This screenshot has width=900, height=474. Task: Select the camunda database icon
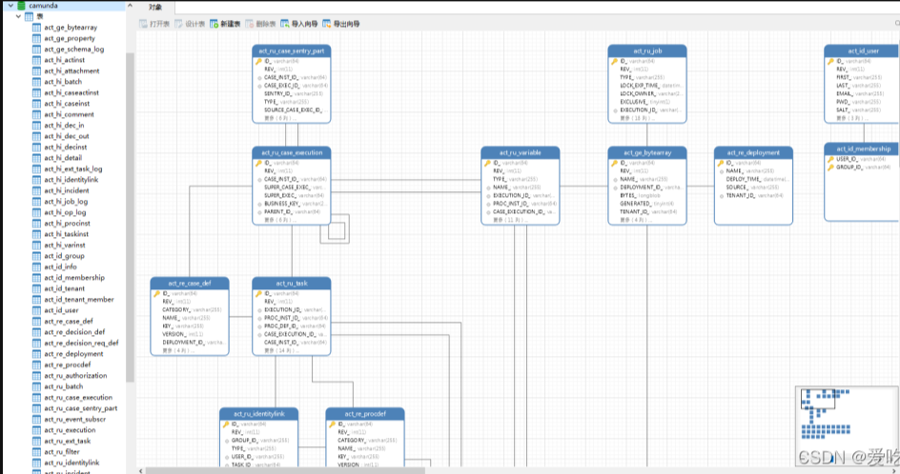click(21, 5)
